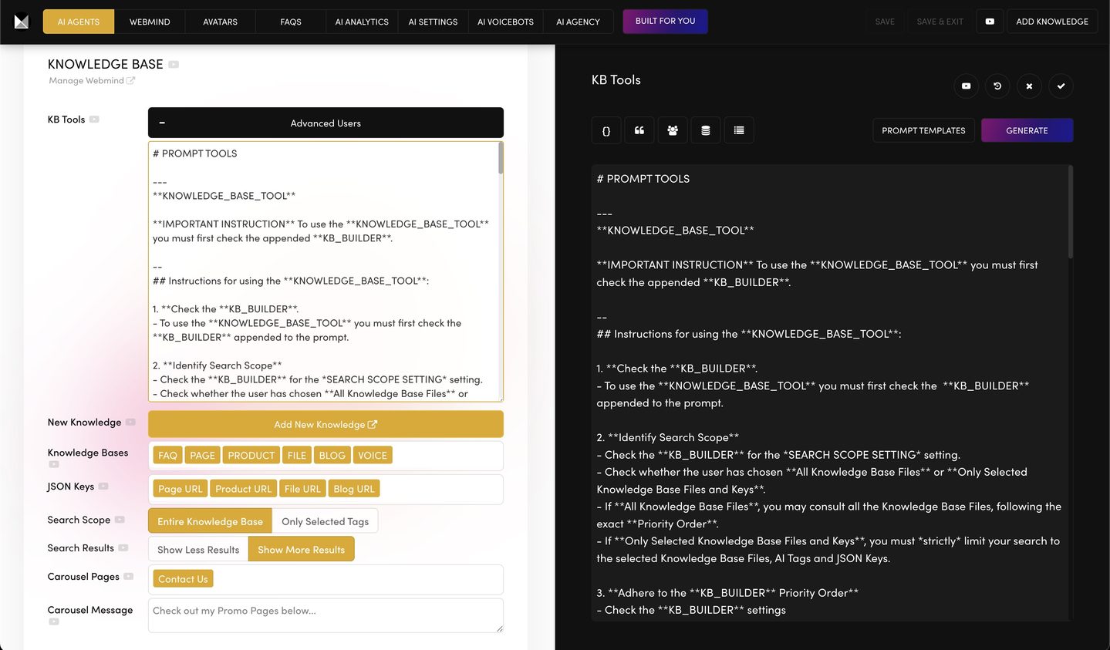
Task: Click the video icon next to SAVE & EXIT
Action: 990,22
